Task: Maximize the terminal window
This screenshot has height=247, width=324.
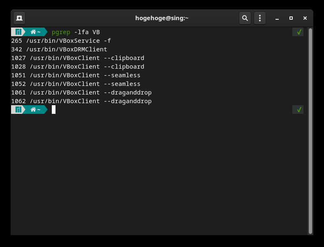Action: click(x=291, y=18)
